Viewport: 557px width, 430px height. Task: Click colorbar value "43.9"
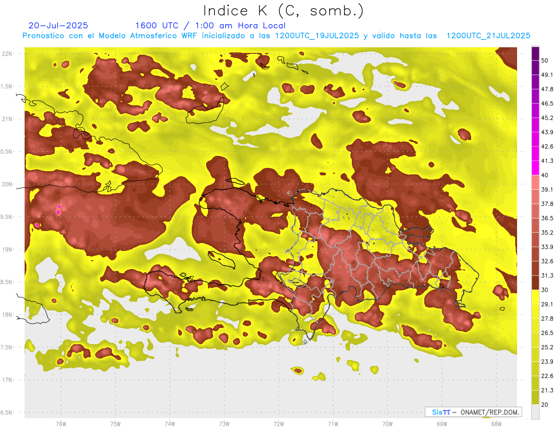point(547,132)
